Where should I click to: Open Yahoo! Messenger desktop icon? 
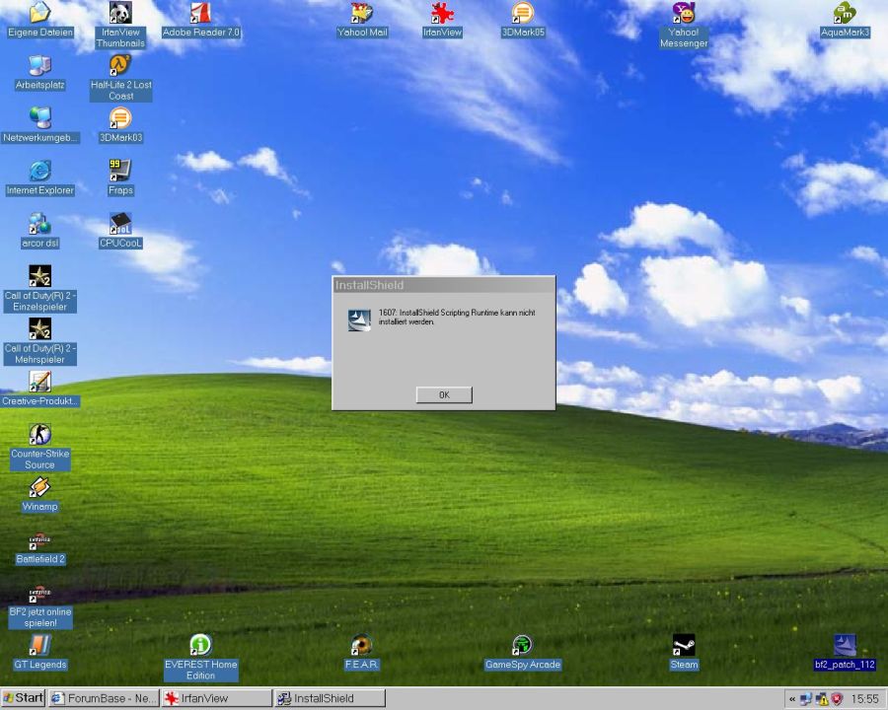click(684, 25)
